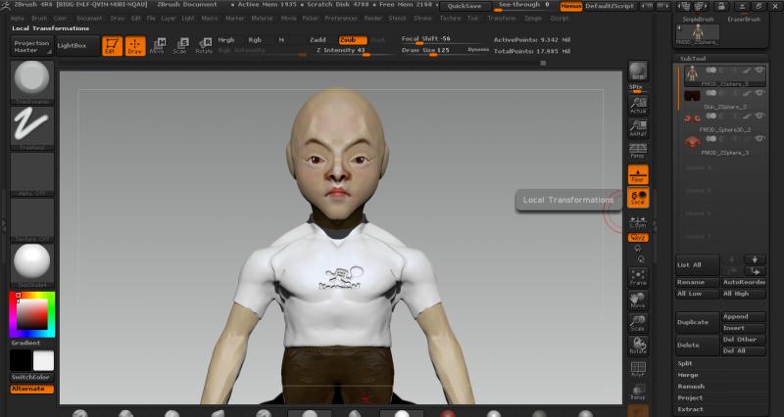Collapse the SubTool palette header

point(693,59)
